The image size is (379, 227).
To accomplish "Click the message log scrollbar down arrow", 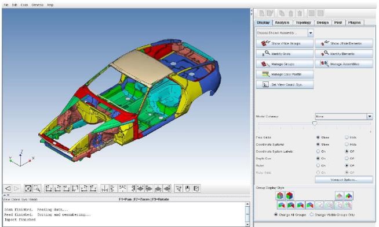I will coord(247,224).
